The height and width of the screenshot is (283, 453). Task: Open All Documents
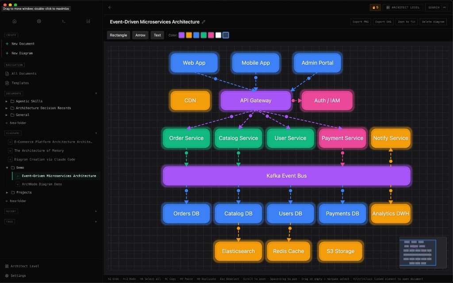click(x=24, y=73)
